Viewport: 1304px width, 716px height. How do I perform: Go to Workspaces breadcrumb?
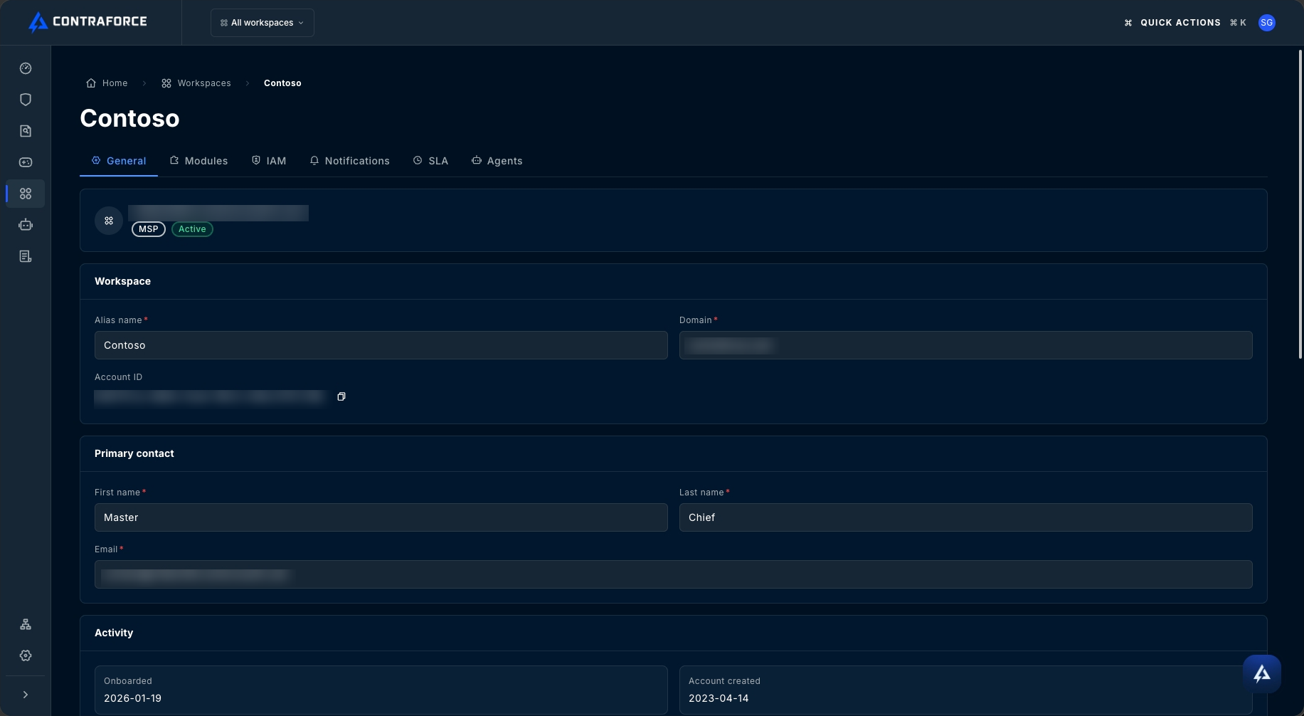pos(196,83)
